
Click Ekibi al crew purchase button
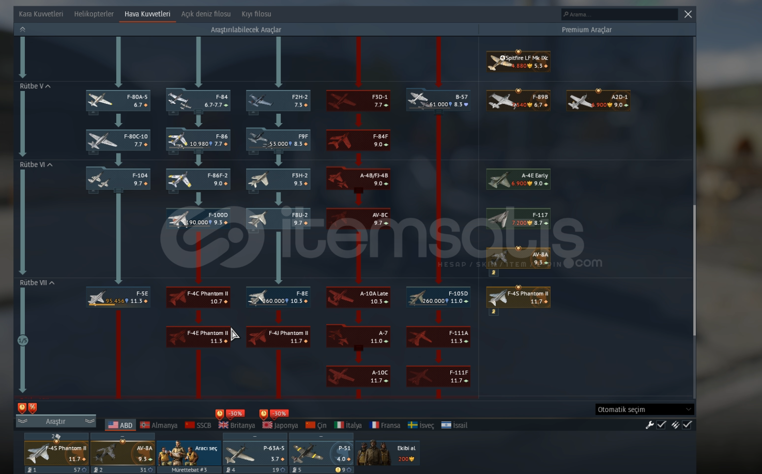[387, 453]
